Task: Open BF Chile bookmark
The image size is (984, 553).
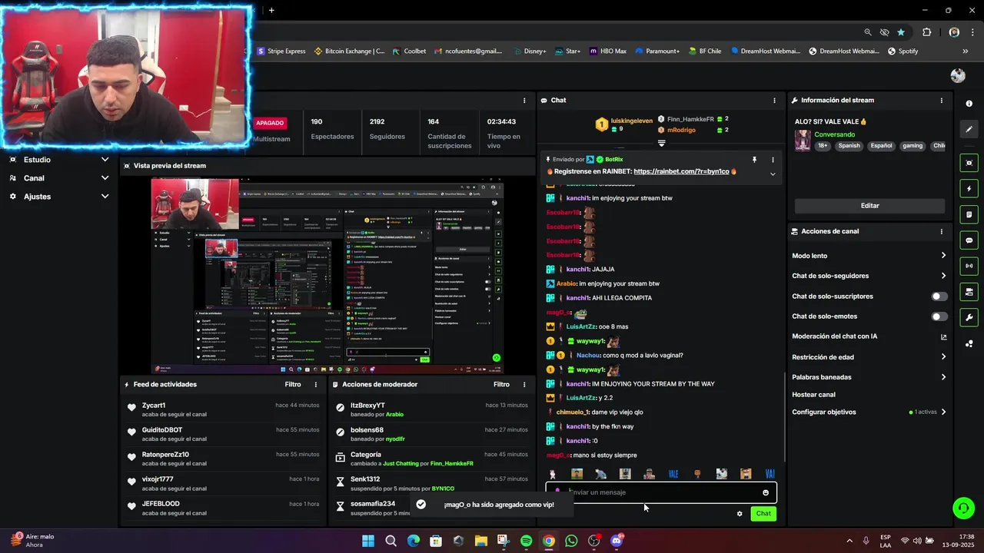Action: tap(705, 51)
